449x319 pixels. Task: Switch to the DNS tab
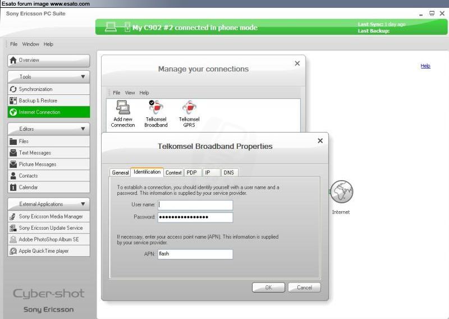pos(230,172)
